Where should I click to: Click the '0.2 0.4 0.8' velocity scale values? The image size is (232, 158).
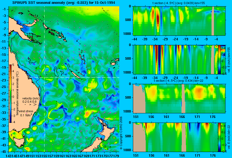pos(29,102)
